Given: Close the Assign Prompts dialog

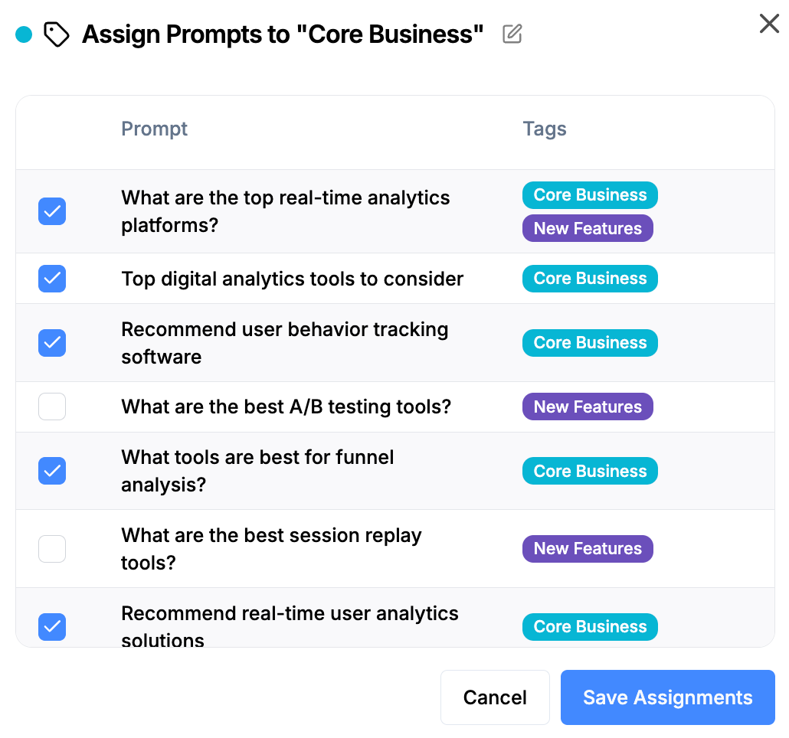Looking at the screenshot, I should point(769,23).
